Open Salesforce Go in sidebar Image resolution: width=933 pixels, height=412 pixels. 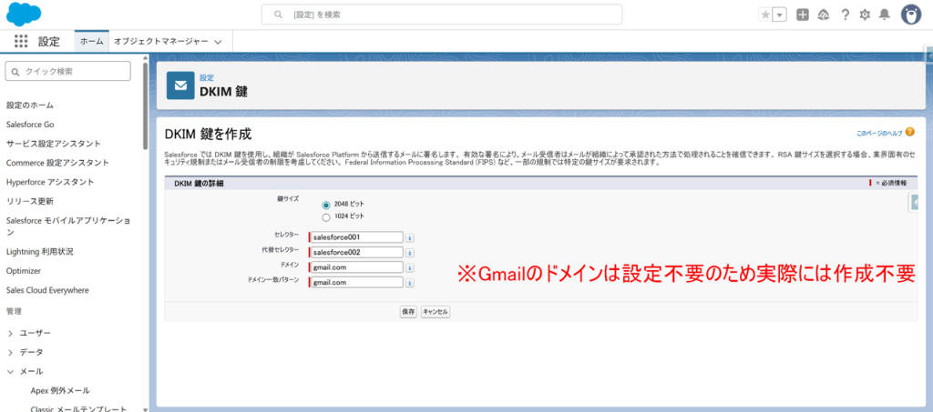pos(30,125)
